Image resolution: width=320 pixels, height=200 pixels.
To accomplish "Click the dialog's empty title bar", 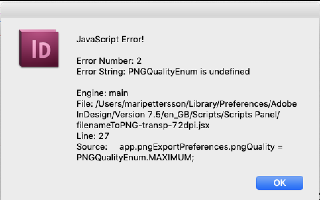I will tap(160, 8).
